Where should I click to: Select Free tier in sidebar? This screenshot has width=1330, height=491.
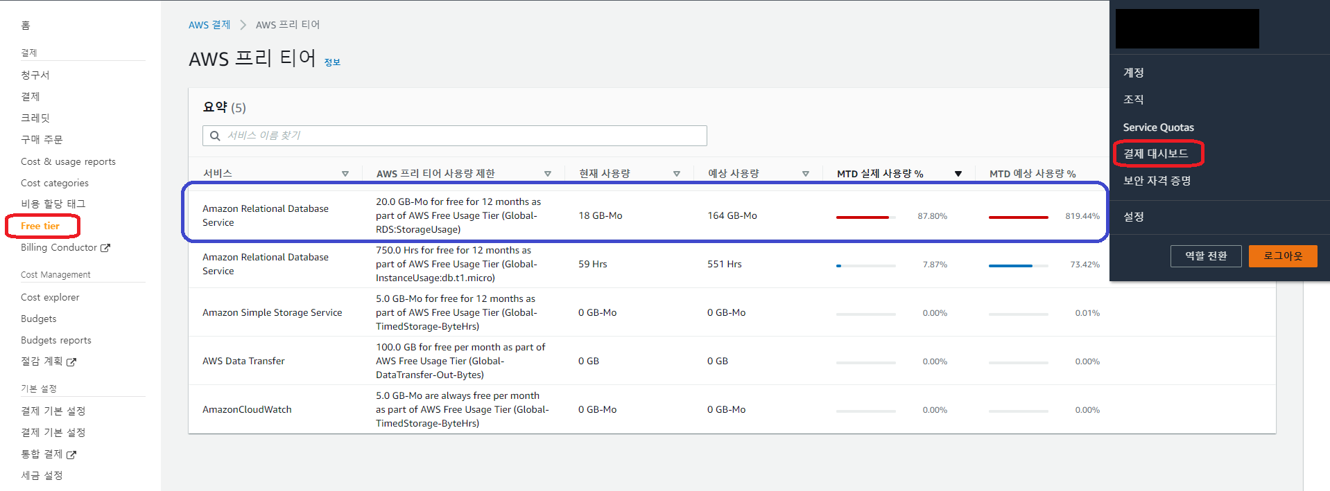click(x=40, y=226)
